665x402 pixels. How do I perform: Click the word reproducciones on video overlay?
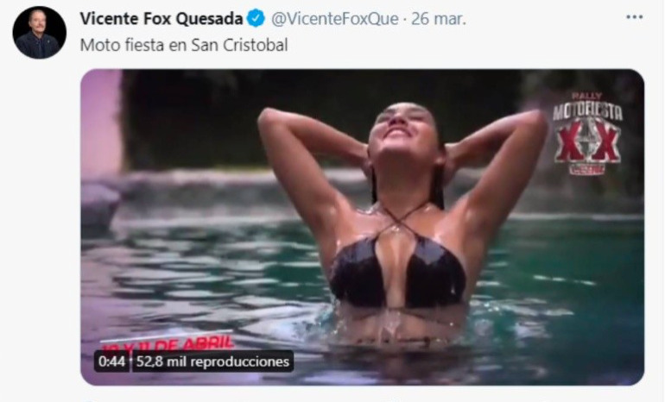coord(239,361)
